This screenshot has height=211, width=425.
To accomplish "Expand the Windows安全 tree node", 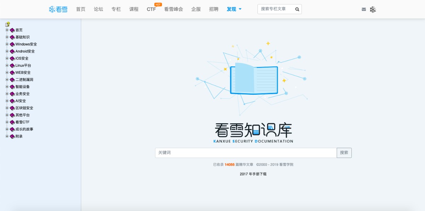I will [7, 44].
